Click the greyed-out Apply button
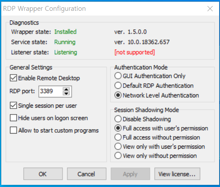Viewport: 220px width, 187px height. coord(130,174)
